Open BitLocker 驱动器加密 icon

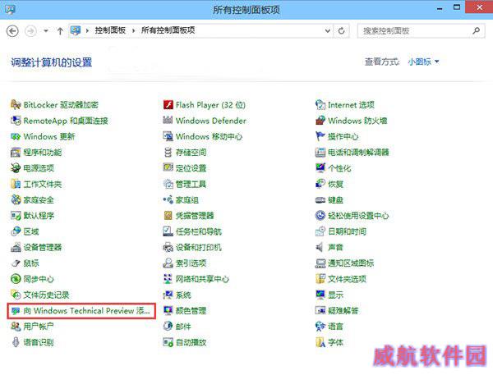point(16,104)
